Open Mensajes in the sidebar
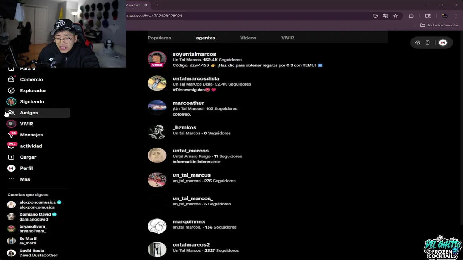463x260 pixels. click(31, 135)
